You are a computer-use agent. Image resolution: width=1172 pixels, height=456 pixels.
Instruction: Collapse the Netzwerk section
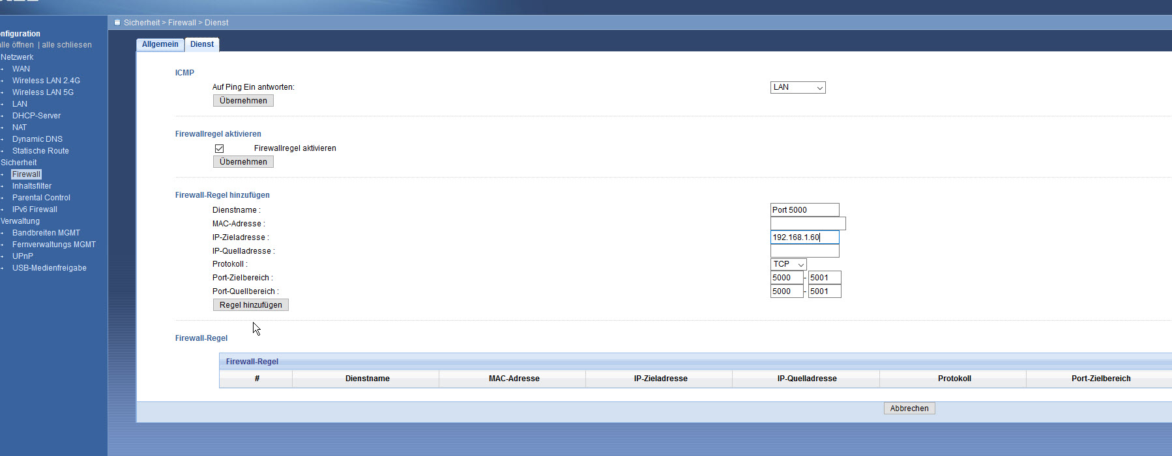pyautogui.click(x=17, y=57)
